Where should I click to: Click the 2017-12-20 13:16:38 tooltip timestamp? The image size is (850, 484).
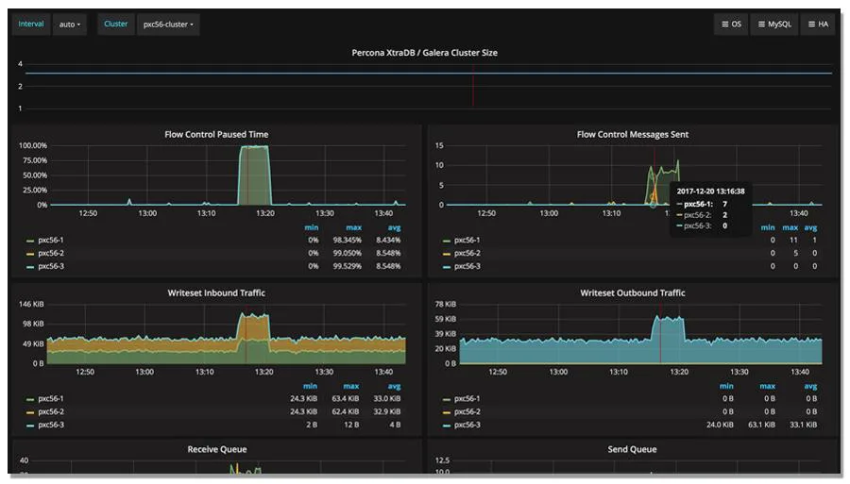click(710, 192)
